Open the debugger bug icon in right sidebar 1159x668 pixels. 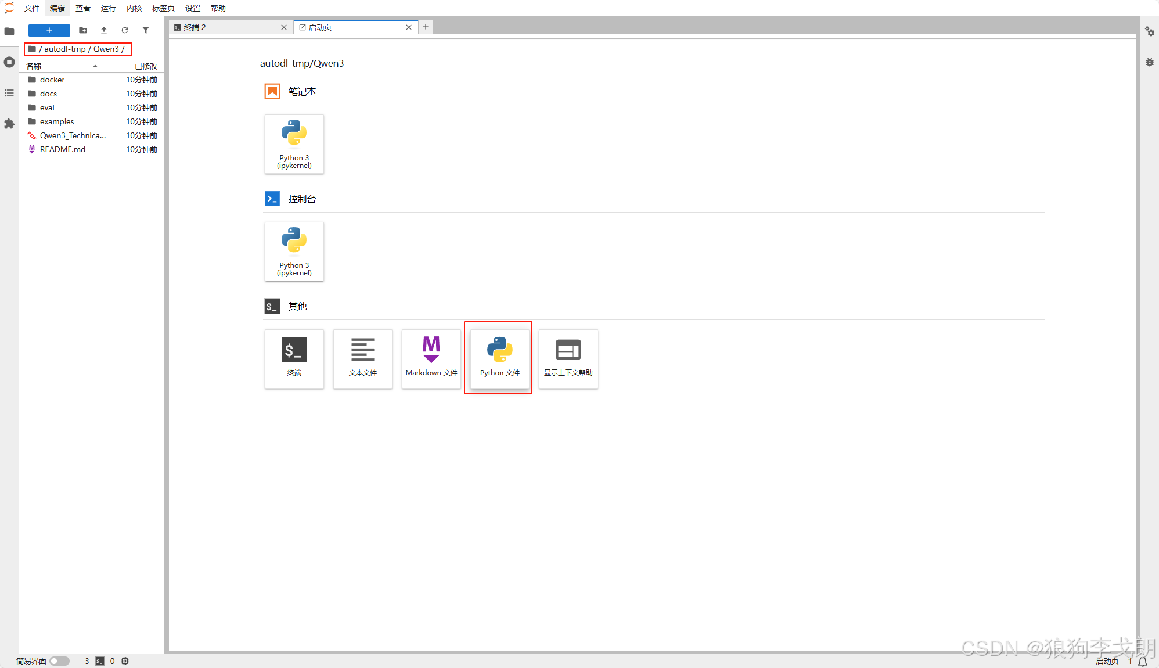1149,62
